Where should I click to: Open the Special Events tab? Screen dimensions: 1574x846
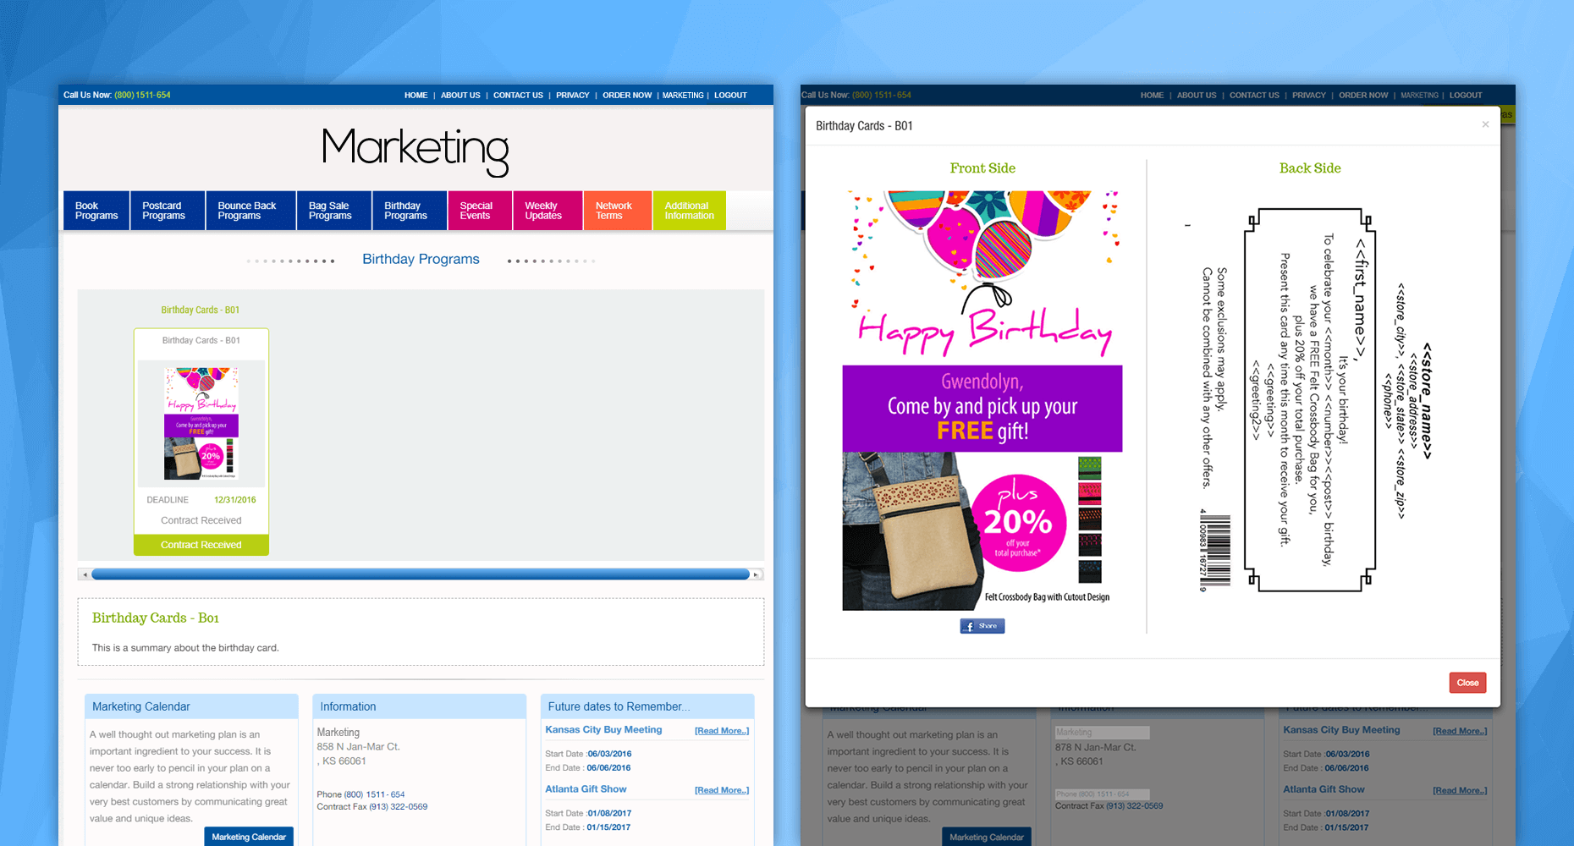click(x=480, y=211)
